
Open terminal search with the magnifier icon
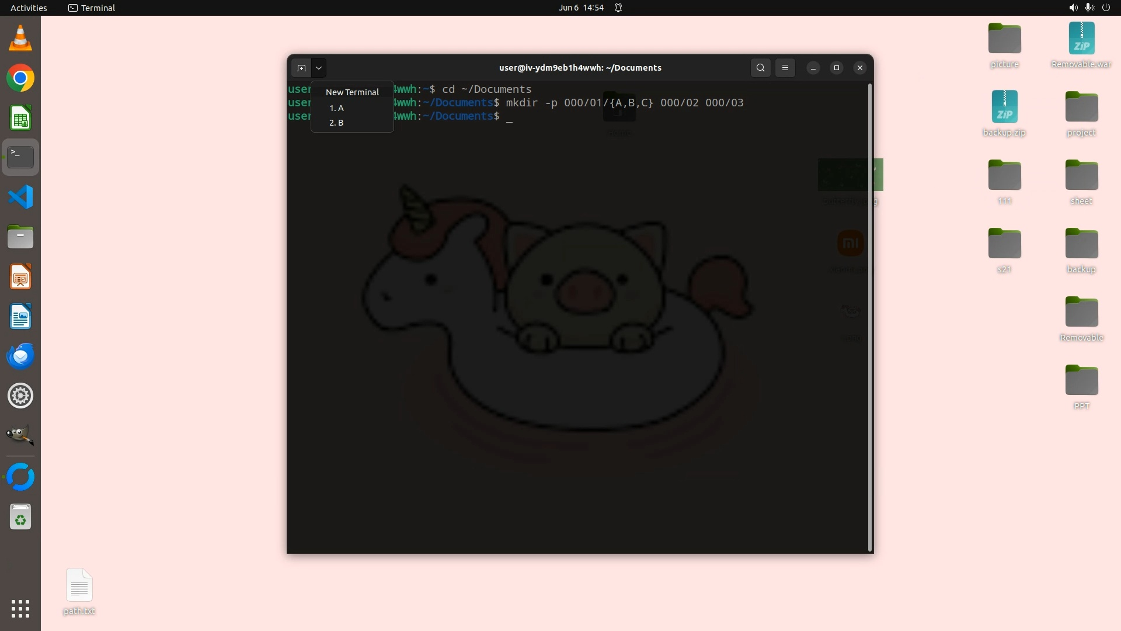[x=760, y=68]
